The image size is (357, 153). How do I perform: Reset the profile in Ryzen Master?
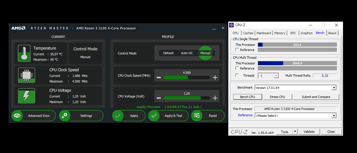tap(208, 116)
